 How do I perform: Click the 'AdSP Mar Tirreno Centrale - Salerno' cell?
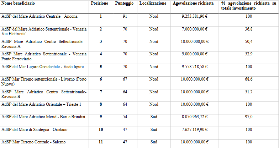point(34,142)
